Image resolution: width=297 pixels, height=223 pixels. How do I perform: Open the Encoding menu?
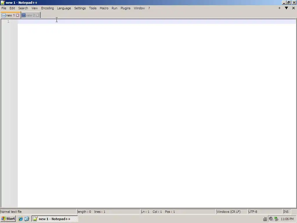(47, 8)
